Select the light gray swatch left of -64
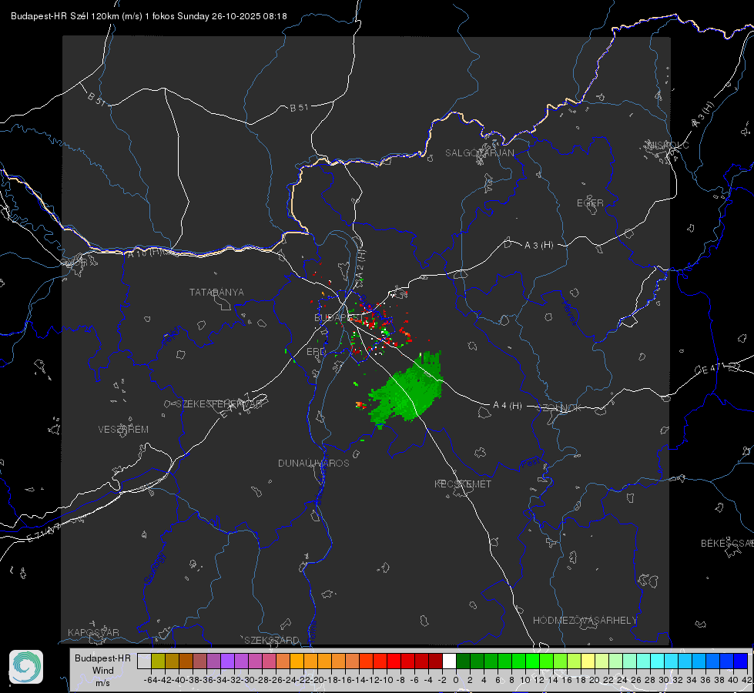This screenshot has width=754, height=693. [144, 661]
